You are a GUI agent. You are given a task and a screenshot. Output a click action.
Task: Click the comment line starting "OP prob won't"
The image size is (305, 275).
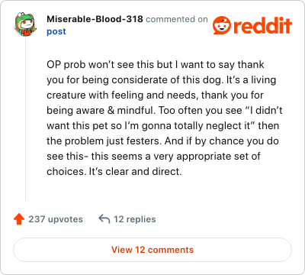(x=156, y=65)
